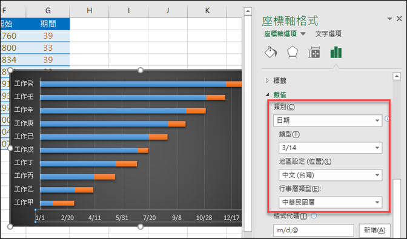
Task: Select the 工作戊 category label in chart
Action: click(24, 149)
